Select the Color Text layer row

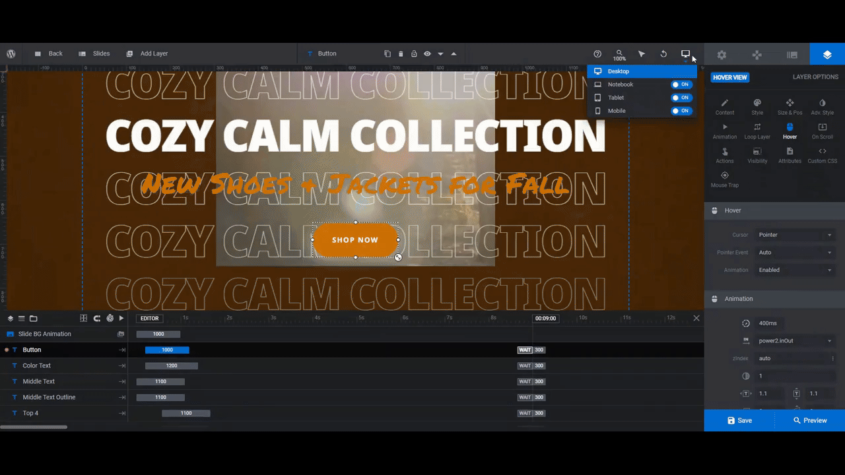tap(64, 365)
